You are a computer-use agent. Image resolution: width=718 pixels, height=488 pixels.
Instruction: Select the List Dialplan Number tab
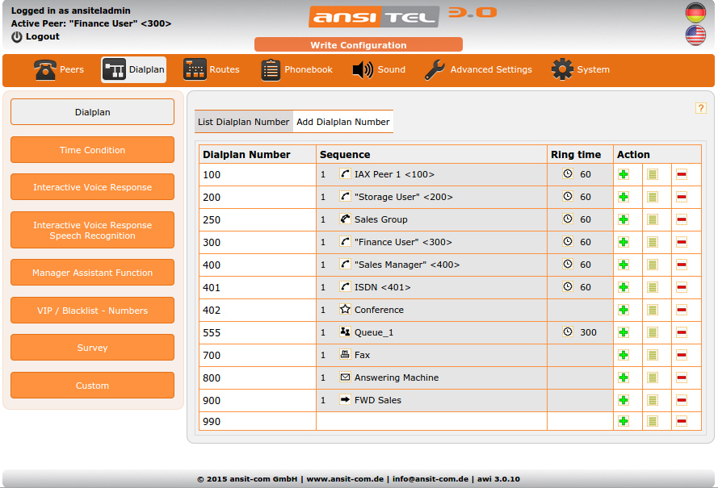point(243,121)
